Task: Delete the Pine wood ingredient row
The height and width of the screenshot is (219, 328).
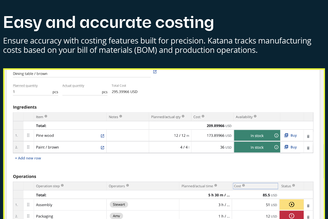Action: click(308, 136)
